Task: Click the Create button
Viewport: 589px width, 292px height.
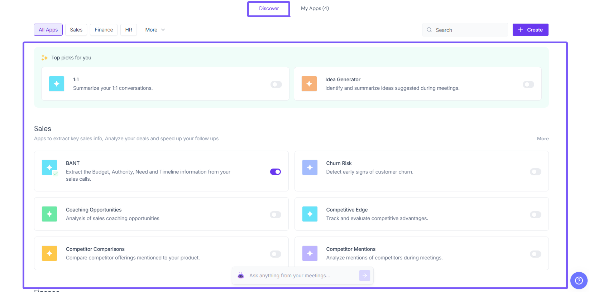Action: [x=531, y=30]
